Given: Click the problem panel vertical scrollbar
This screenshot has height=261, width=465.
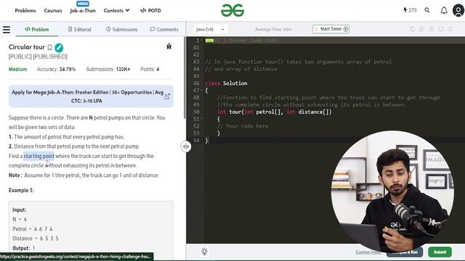Looking at the screenshot, I should point(185,77).
